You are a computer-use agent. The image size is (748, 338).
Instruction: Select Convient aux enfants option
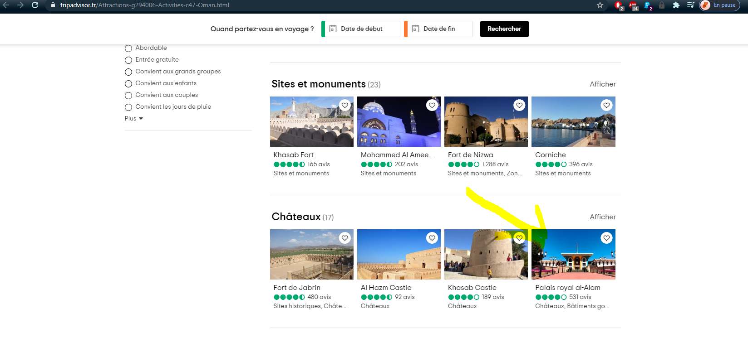(x=128, y=84)
